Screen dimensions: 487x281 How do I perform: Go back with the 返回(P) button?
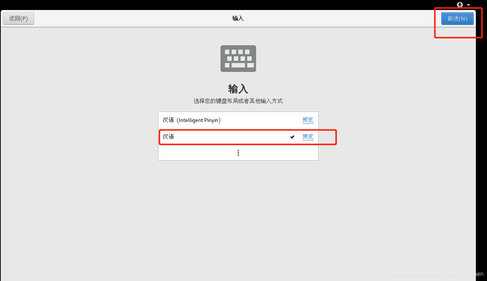[19, 19]
